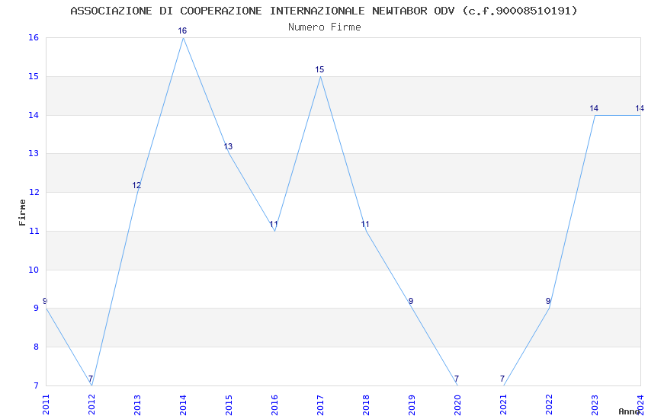Click data label 11 at the 2018 point
648x419 pixels.
(x=365, y=224)
